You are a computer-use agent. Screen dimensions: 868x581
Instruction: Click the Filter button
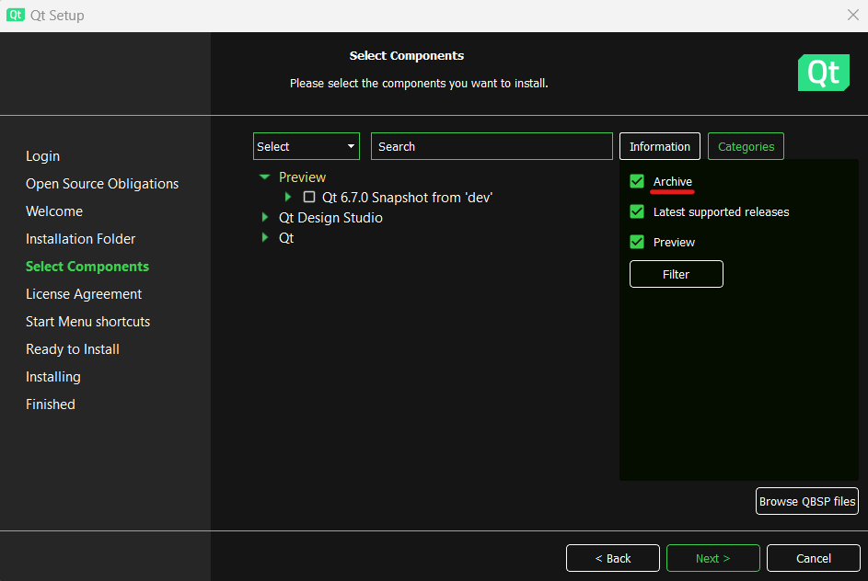pyautogui.click(x=676, y=274)
